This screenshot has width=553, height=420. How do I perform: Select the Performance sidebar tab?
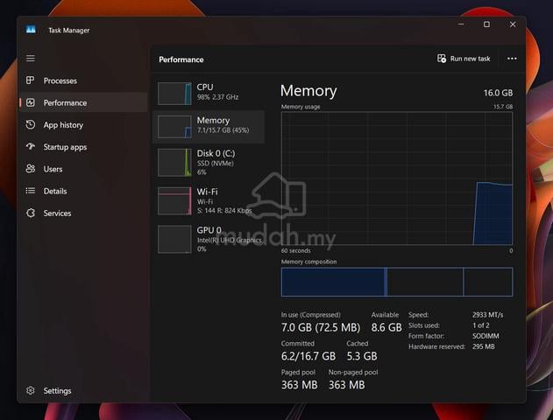pyautogui.click(x=83, y=102)
